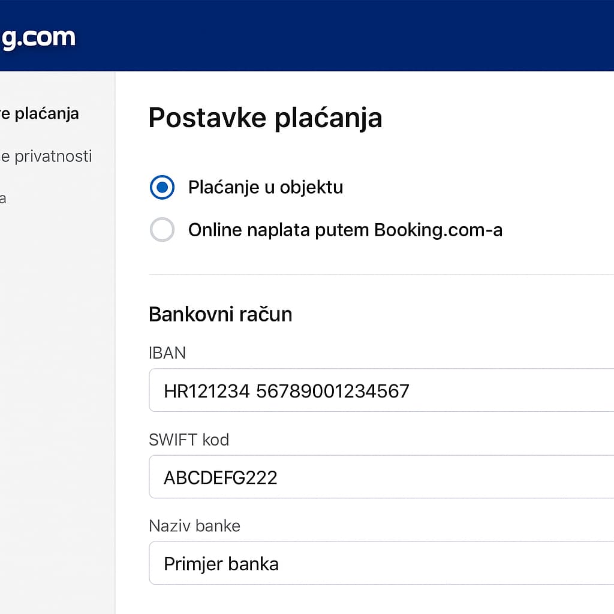Click the bank name "Primjer banka"

221,564
